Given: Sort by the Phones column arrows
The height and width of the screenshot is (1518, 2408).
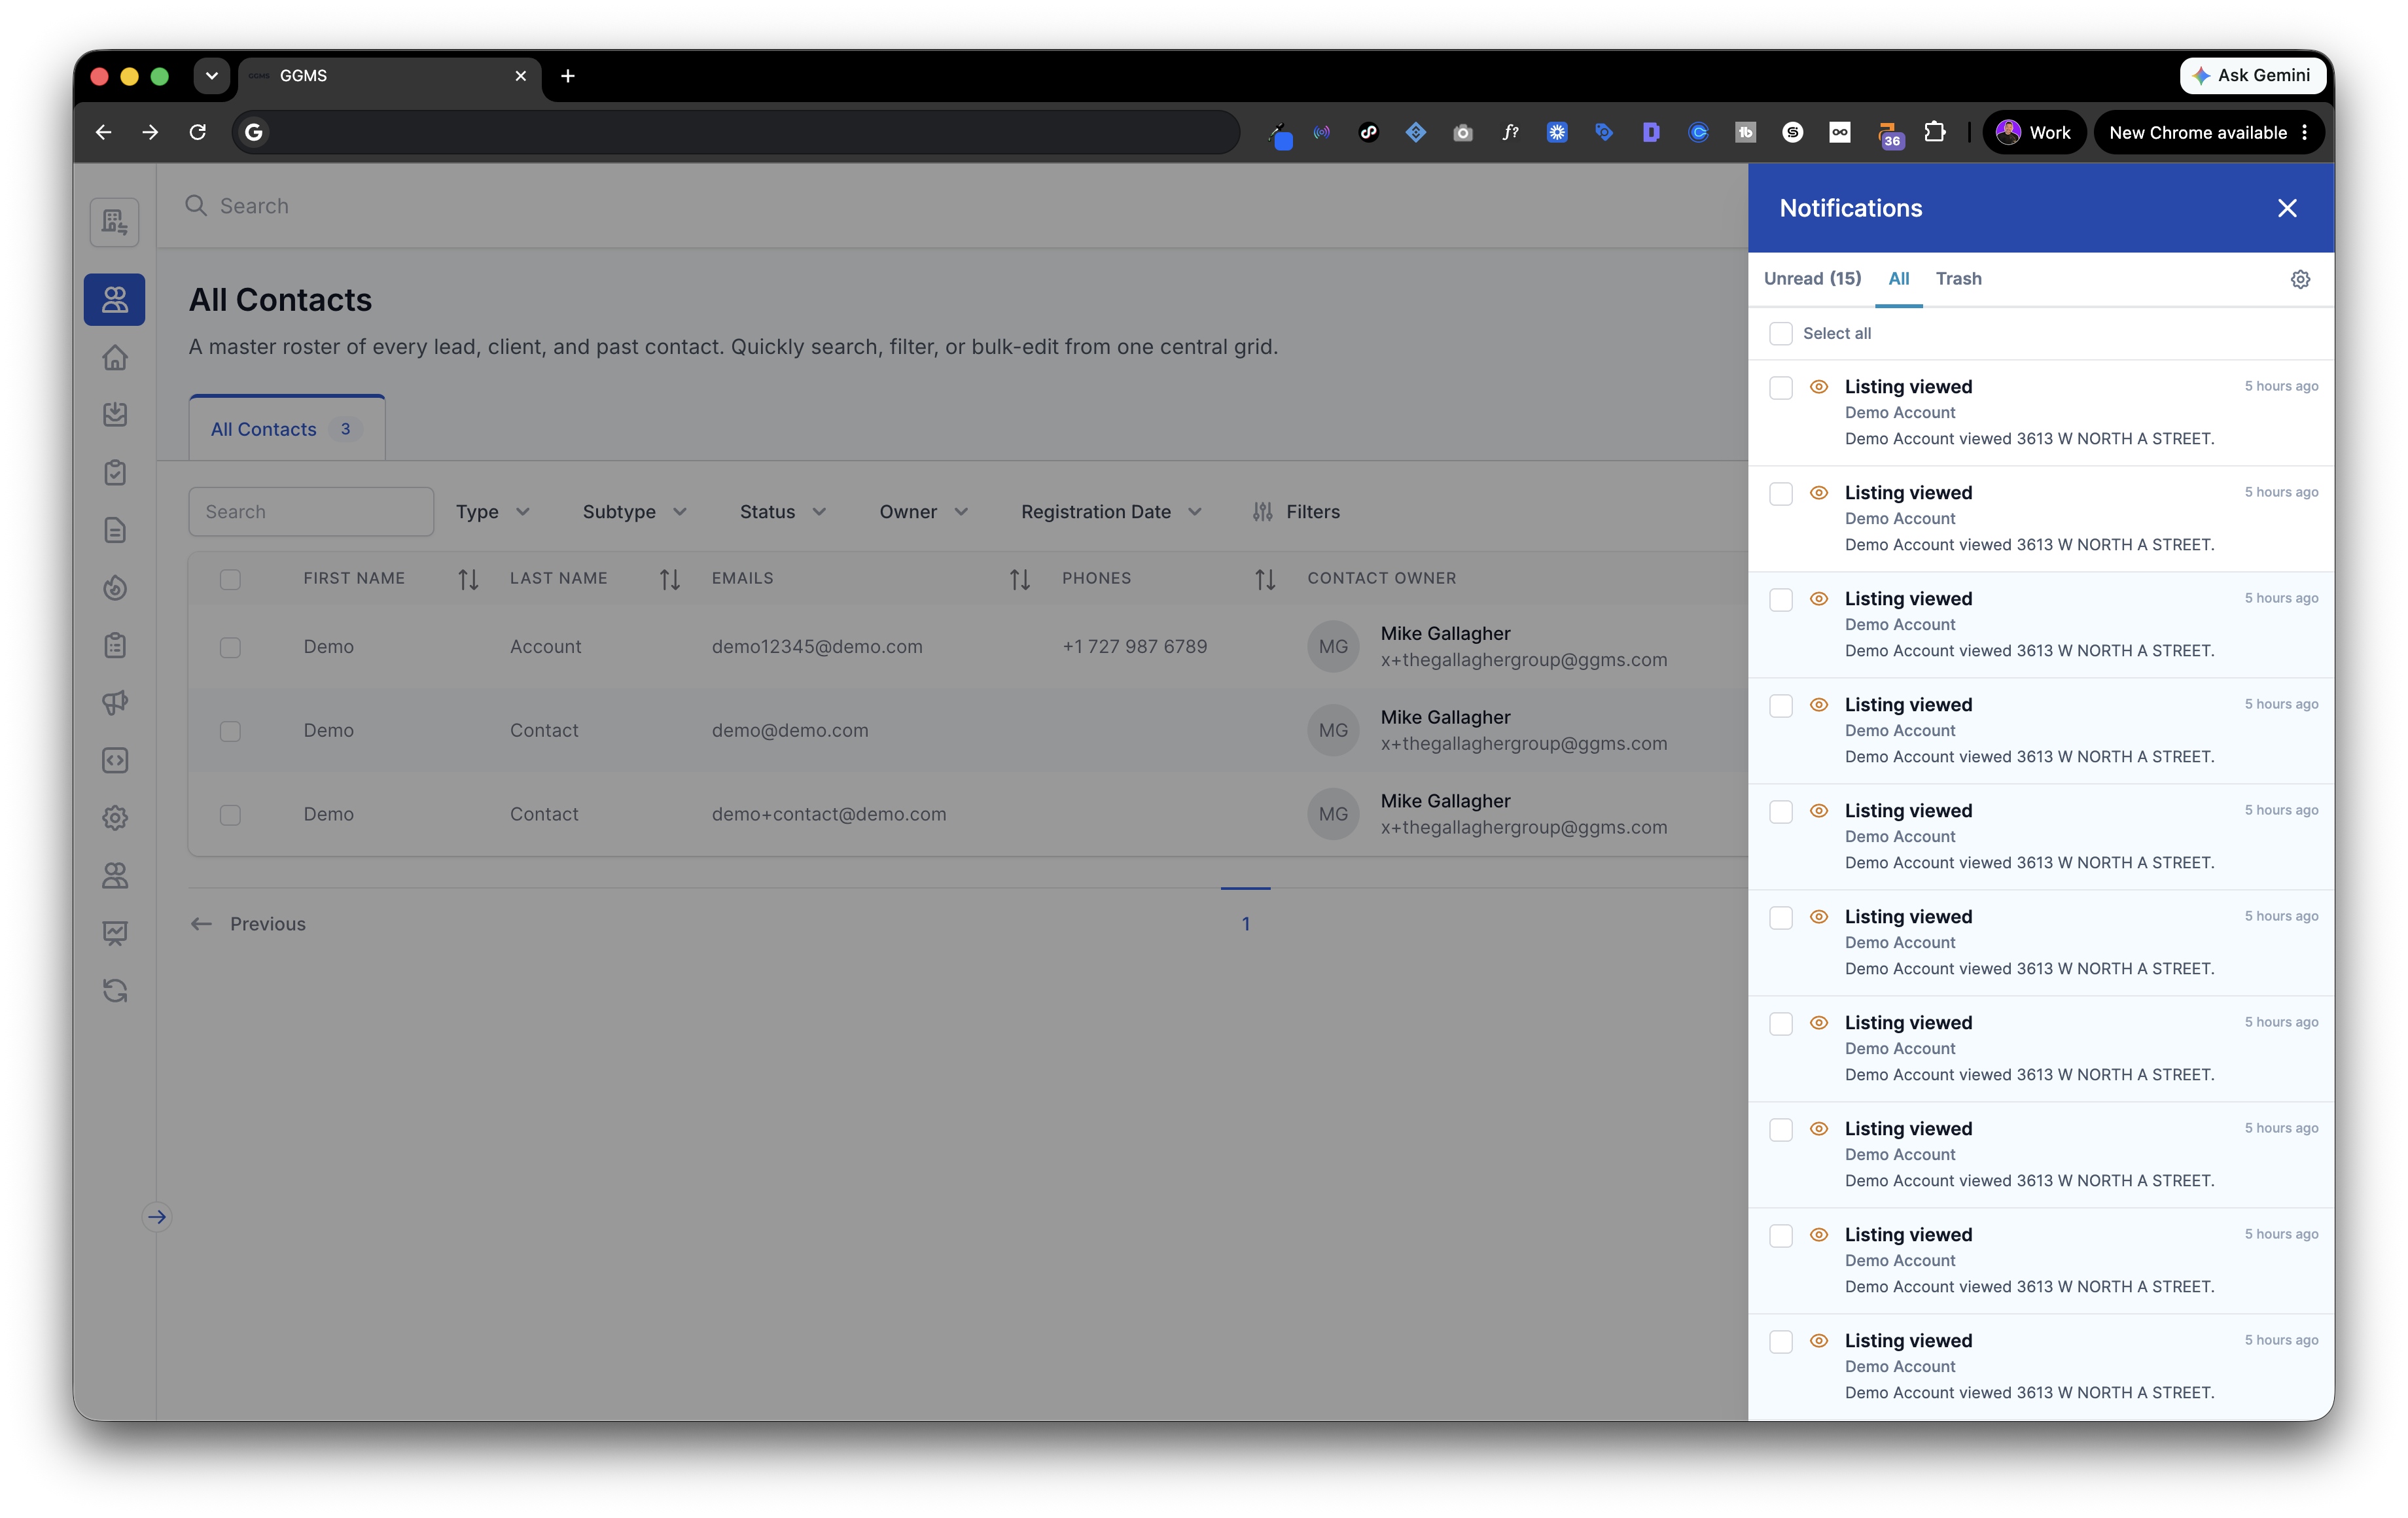Looking at the screenshot, I should point(1265,579).
